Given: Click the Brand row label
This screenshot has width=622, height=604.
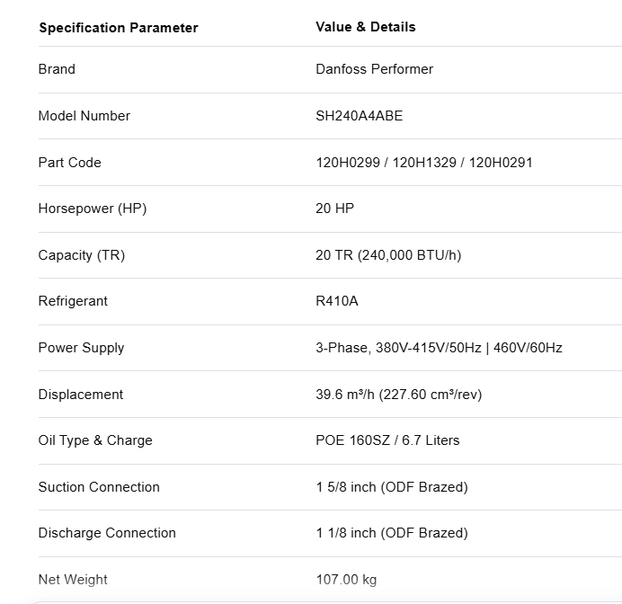Looking at the screenshot, I should coord(57,69).
